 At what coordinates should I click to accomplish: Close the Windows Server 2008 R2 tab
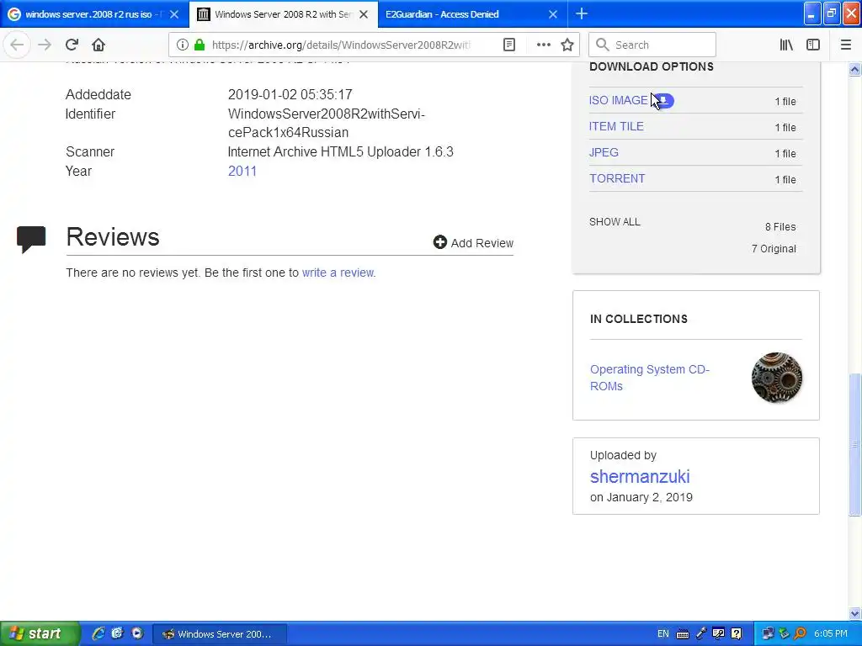[364, 14]
